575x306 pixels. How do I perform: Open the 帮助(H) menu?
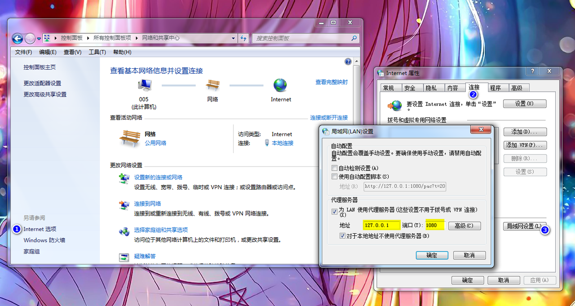(122, 52)
